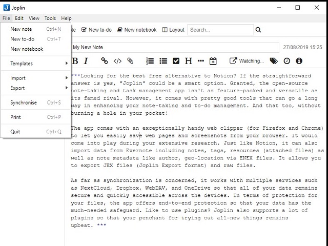
Task: Insert horizontal rule with the ellipsis icon
Action: point(201,61)
